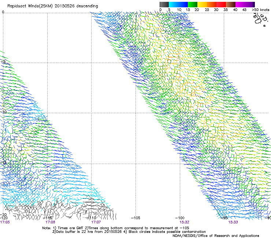Click the NOAA/NESDIS/Office of Research and Applications credit
Image resolution: width=271 pixels, height=238 pixels.
click(216, 236)
